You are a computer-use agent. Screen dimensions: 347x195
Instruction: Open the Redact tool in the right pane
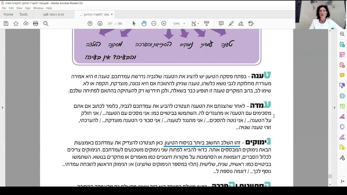tap(342, 116)
